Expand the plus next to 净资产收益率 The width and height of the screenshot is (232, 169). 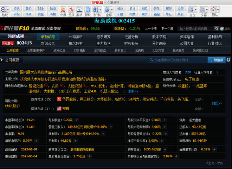pos(162,141)
